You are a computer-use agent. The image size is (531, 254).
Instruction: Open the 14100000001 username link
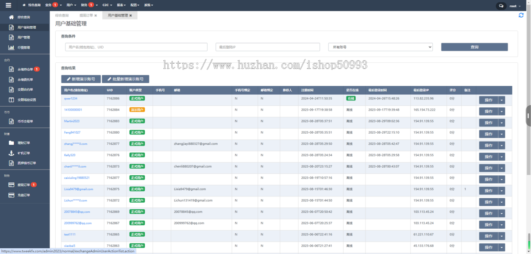click(x=73, y=109)
